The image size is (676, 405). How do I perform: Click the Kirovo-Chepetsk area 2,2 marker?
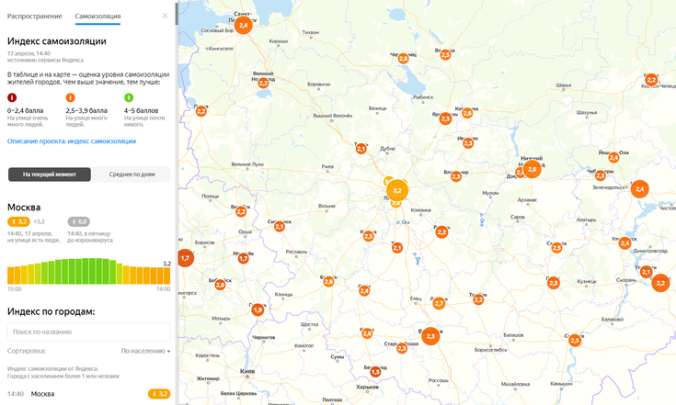point(651,80)
